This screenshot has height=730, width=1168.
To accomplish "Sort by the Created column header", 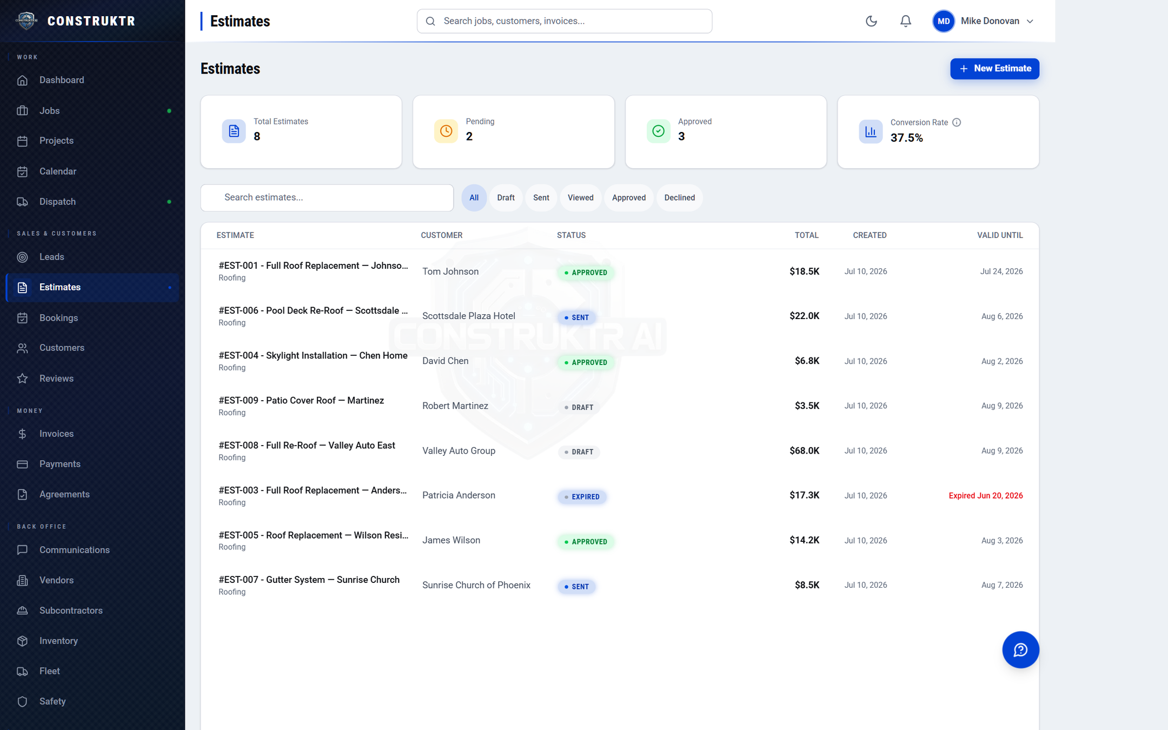I will point(870,235).
